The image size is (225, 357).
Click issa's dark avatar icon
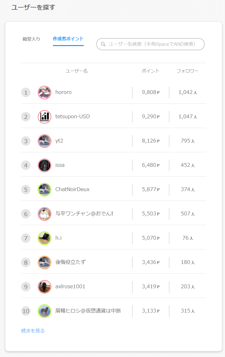44,165
